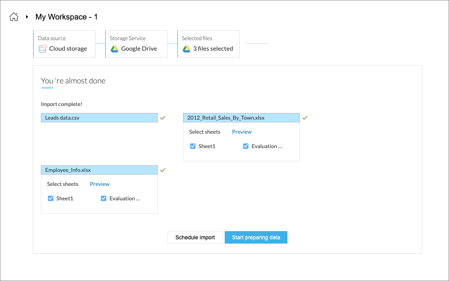Click the Google Drive icon under Selected files
Image resolution: width=449 pixels, height=281 pixels.
tap(187, 49)
